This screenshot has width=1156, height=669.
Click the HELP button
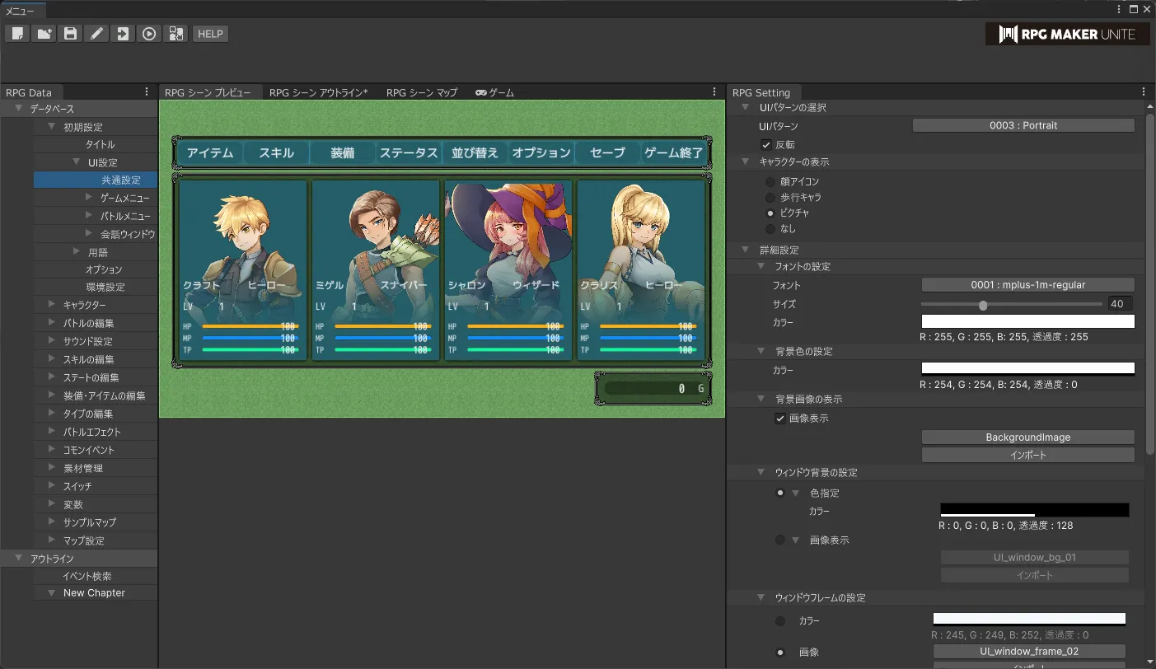(x=210, y=34)
